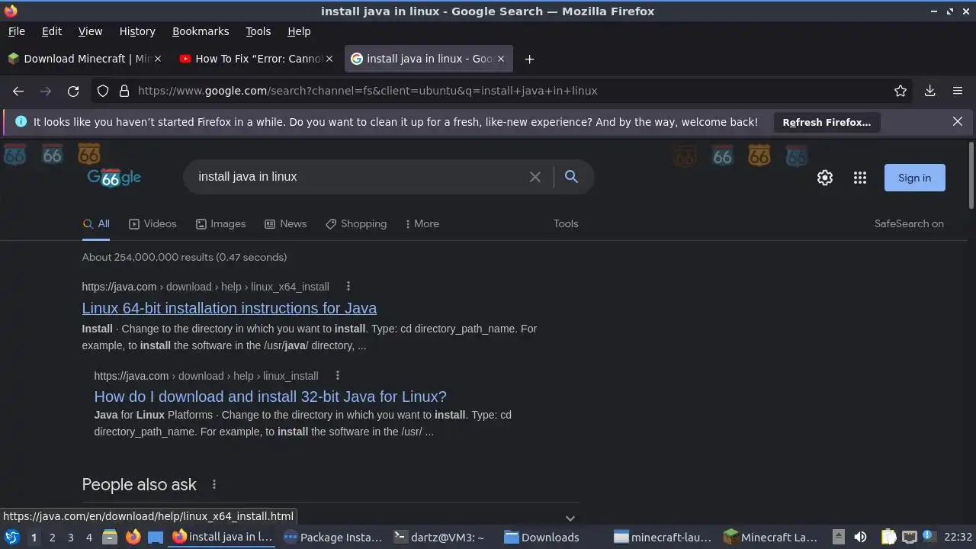Switch to the Package Installer taskbar window
976x549 pixels.
tap(332, 537)
